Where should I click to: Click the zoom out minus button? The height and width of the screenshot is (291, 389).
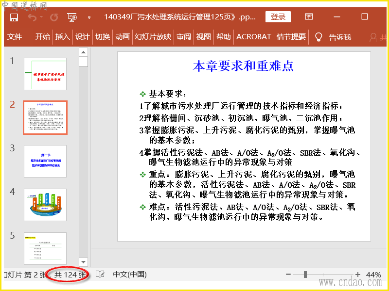pos(288,274)
